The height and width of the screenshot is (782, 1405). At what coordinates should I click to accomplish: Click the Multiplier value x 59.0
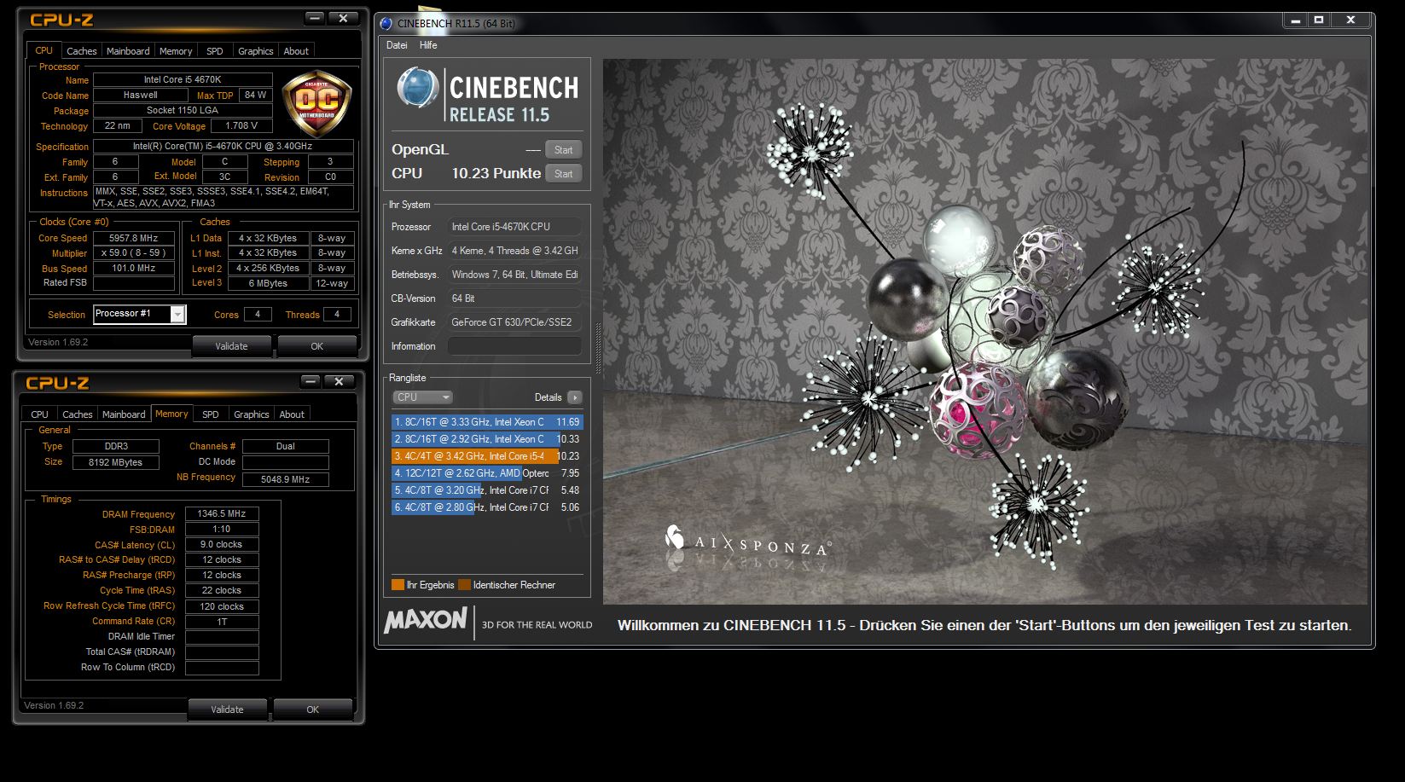(134, 253)
